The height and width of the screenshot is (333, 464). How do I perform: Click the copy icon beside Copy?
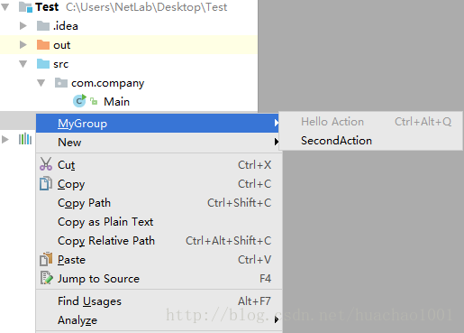click(x=46, y=183)
